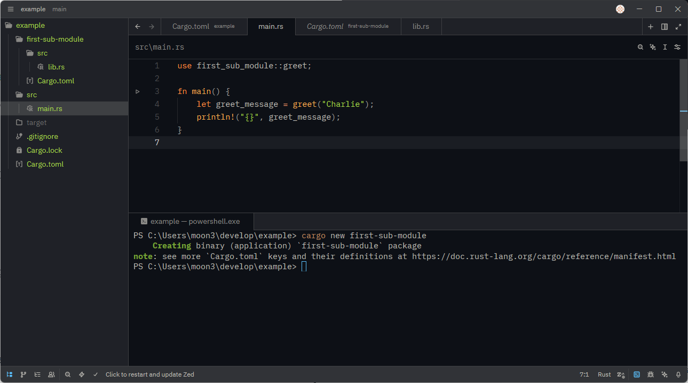Open buffer search from editor toolbar
The width and height of the screenshot is (688, 383).
point(640,47)
